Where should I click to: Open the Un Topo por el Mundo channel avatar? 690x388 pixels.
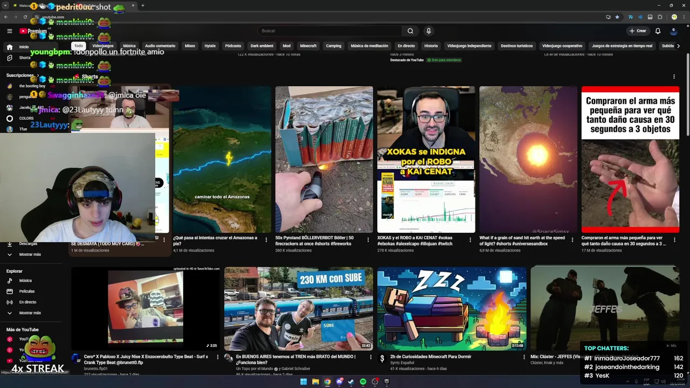(x=229, y=358)
